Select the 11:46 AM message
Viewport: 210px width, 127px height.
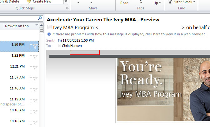tap(19, 90)
